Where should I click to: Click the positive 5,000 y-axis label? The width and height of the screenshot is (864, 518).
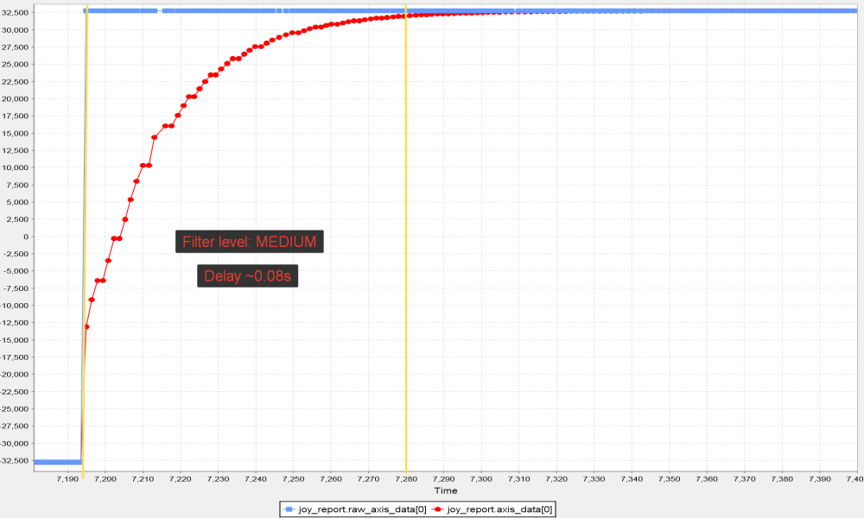(x=17, y=202)
